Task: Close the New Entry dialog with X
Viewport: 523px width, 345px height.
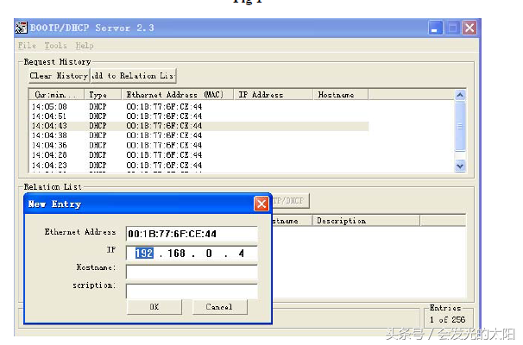Action: (261, 204)
